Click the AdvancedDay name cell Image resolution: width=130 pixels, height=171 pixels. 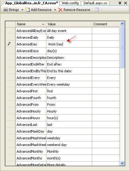tap(31, 44)
